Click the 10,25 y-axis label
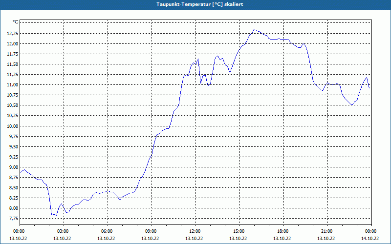Screen dimensions: 391x244 pyautogui.click(x=13, y=116)
